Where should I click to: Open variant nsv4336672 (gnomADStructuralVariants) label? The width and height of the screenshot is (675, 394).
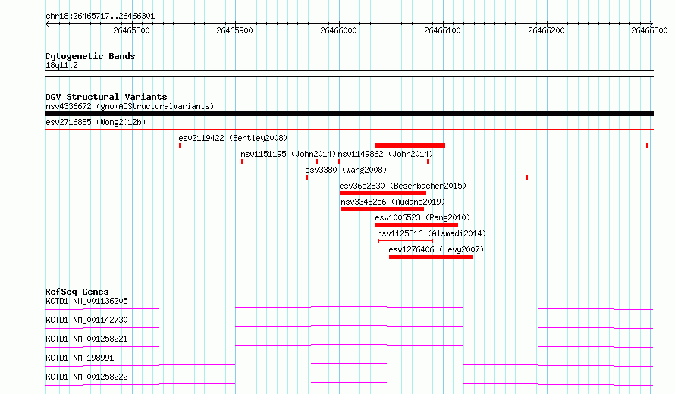point(130,106)
